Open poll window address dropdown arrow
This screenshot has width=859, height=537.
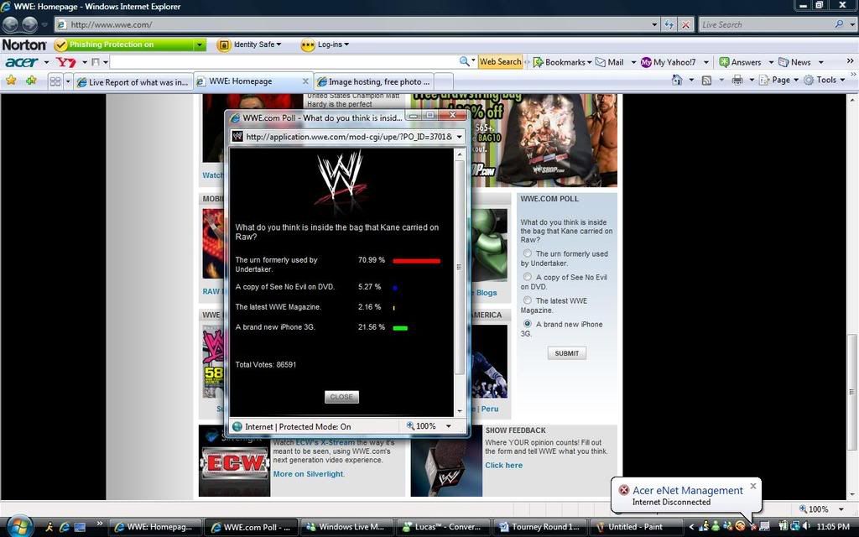459,137
